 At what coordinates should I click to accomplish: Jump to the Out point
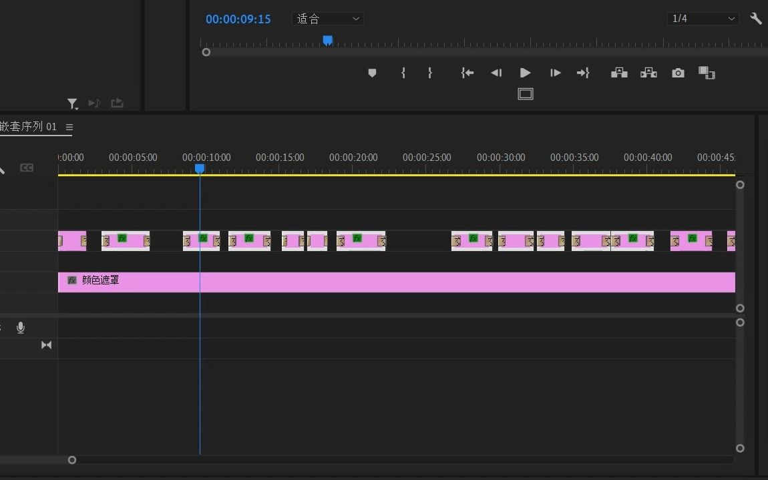[583, 73]
